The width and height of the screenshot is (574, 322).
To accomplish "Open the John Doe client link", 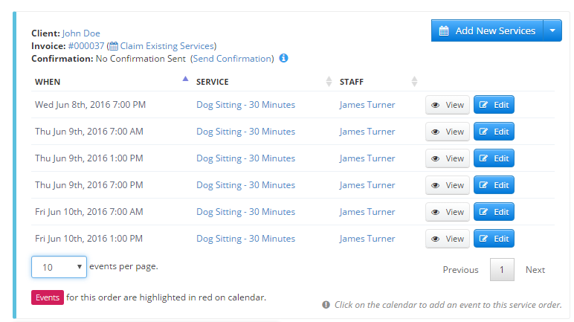I will pos(81,33).
